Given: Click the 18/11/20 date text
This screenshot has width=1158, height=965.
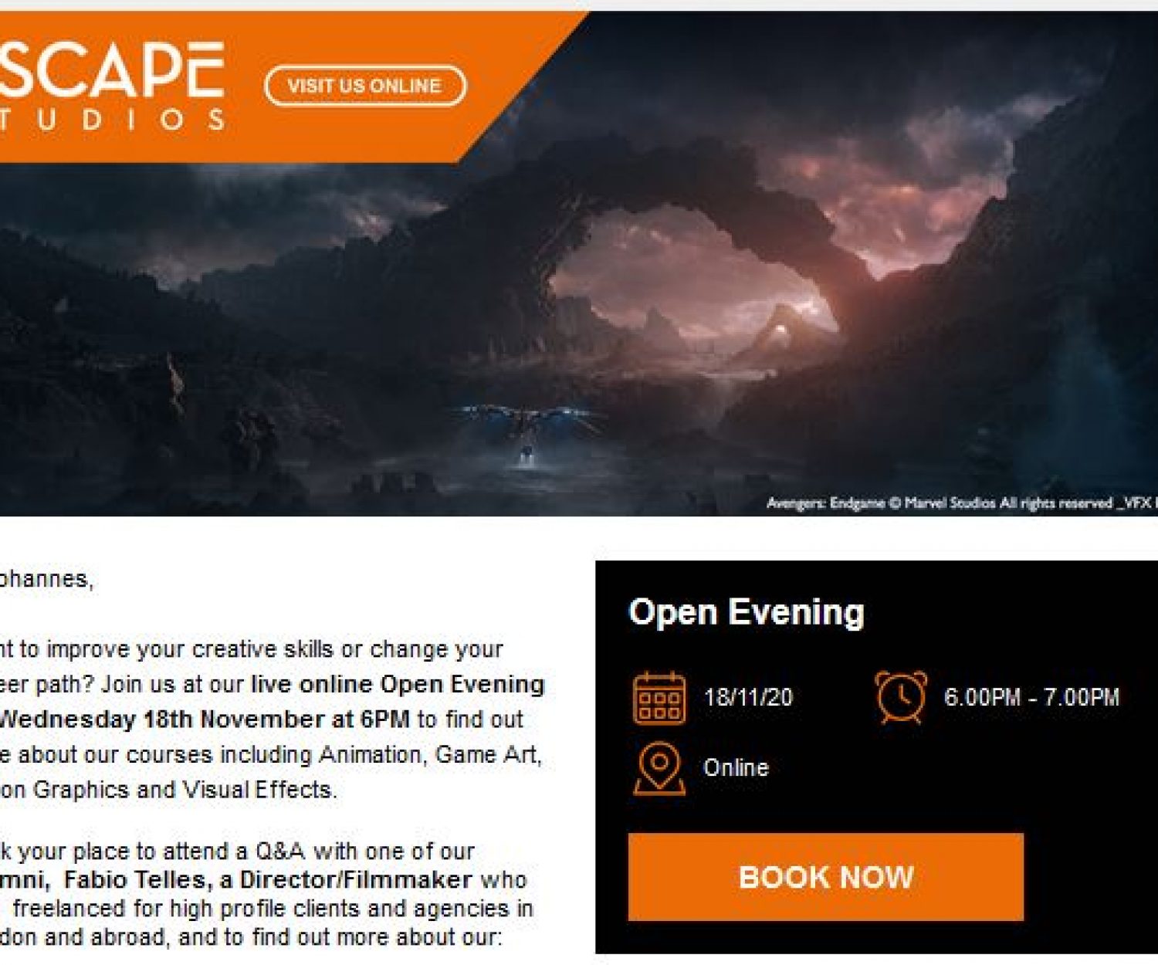Looking at the screenshot, I should pos(748,698).
